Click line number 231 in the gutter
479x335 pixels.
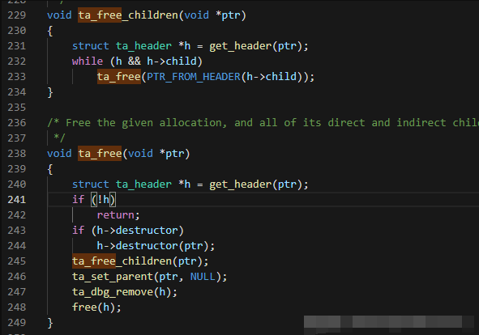click(x=17, y=46)
